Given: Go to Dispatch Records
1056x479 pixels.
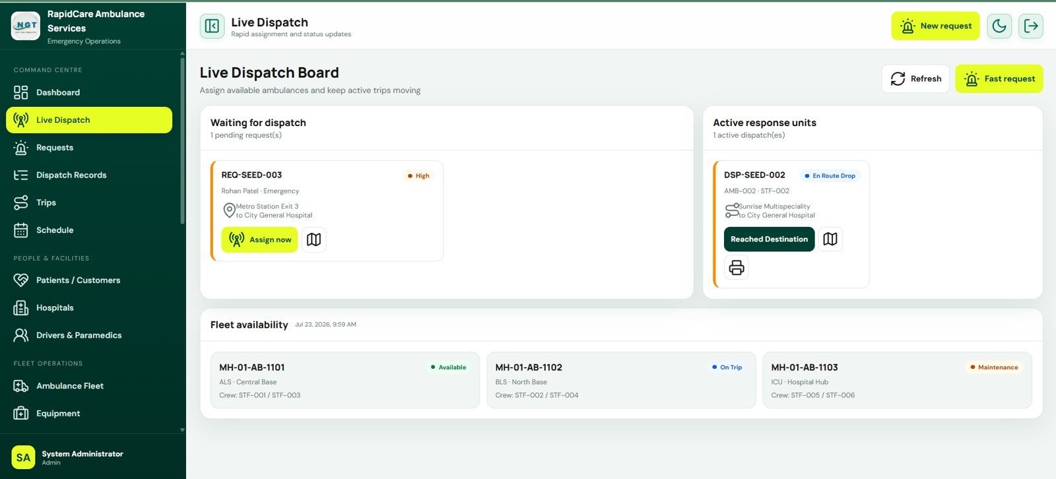Looking at the screenshot, I should pyautogui.click(x=89, y=175).
